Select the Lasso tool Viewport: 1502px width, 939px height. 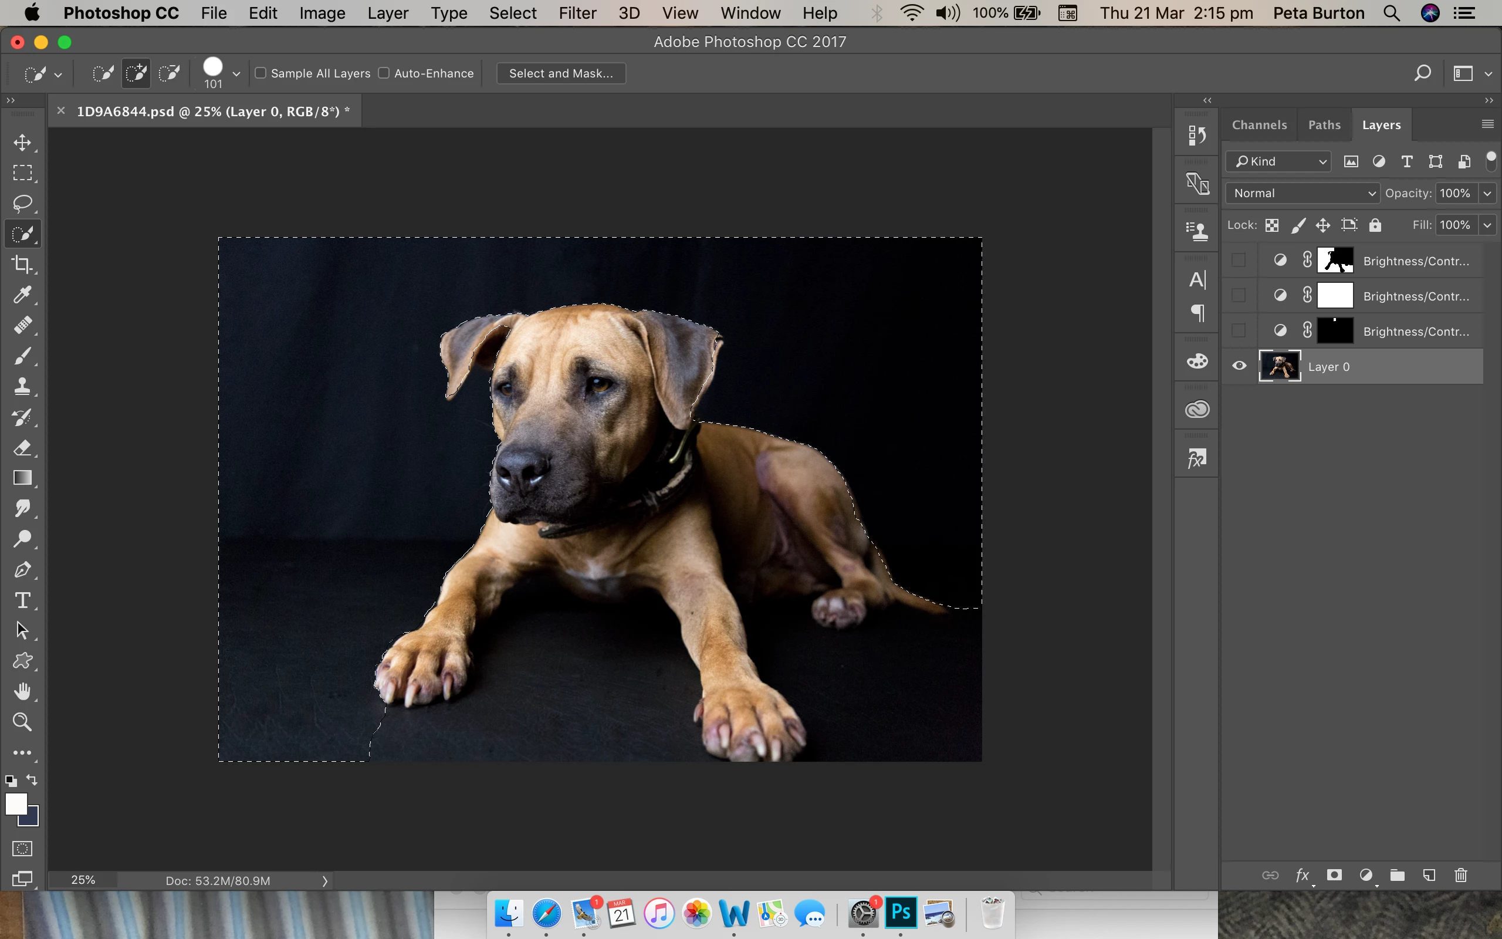pos(22,204)
